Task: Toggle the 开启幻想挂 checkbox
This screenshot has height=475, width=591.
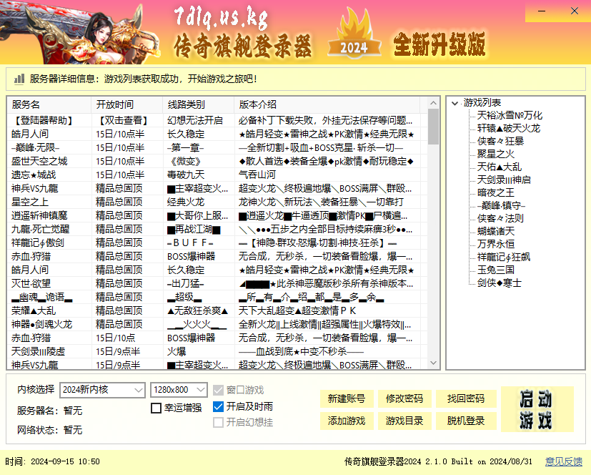Action: (x=219, y=422)
